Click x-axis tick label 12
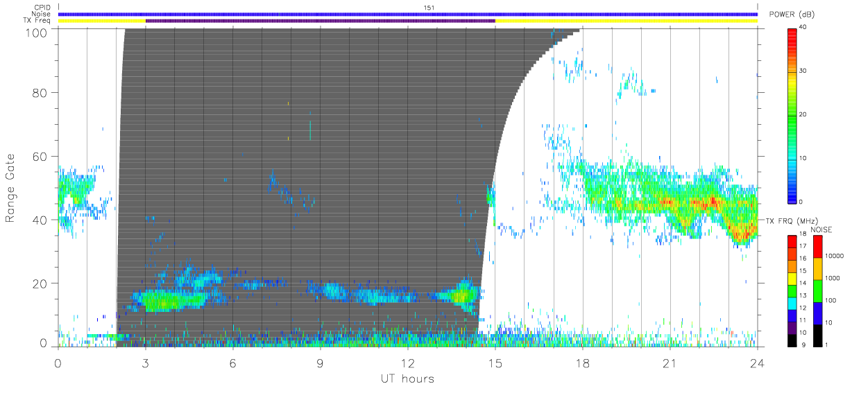Image resolution: width=852 pixels, height=393 pixels. click(x=408, y=363)
